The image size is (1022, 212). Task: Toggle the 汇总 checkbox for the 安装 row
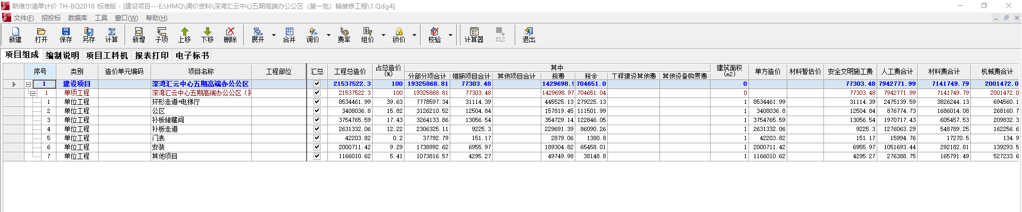317,147
